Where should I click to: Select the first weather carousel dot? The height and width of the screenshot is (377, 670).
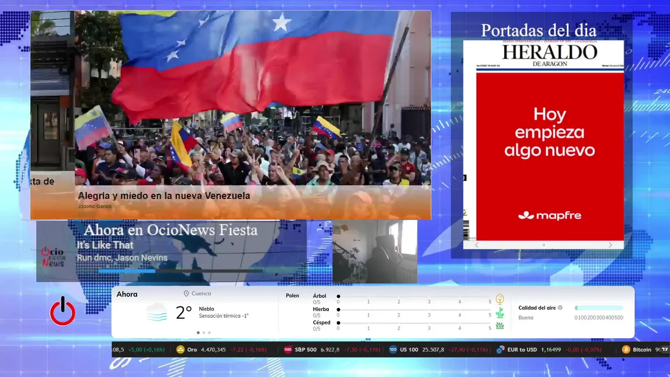point(198,332)
